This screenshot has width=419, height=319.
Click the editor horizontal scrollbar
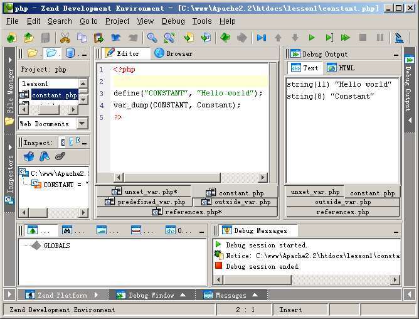pyautogui.click(x=190, y=177)
